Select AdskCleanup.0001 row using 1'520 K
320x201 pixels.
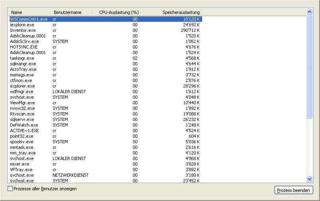(105, 36)
